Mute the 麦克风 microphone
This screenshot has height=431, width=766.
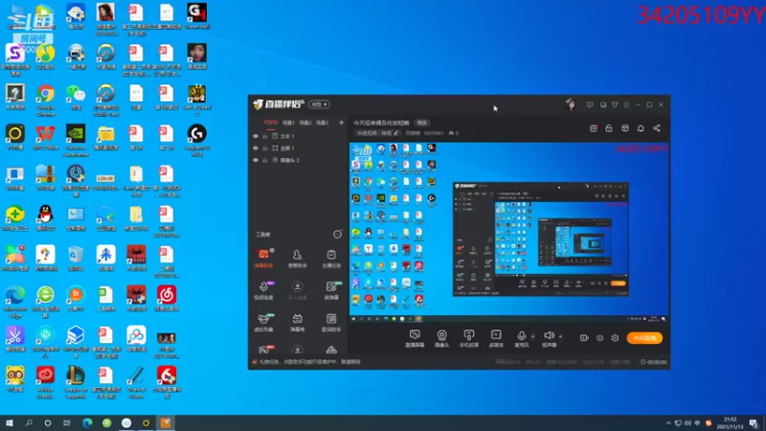coord(521,338)
